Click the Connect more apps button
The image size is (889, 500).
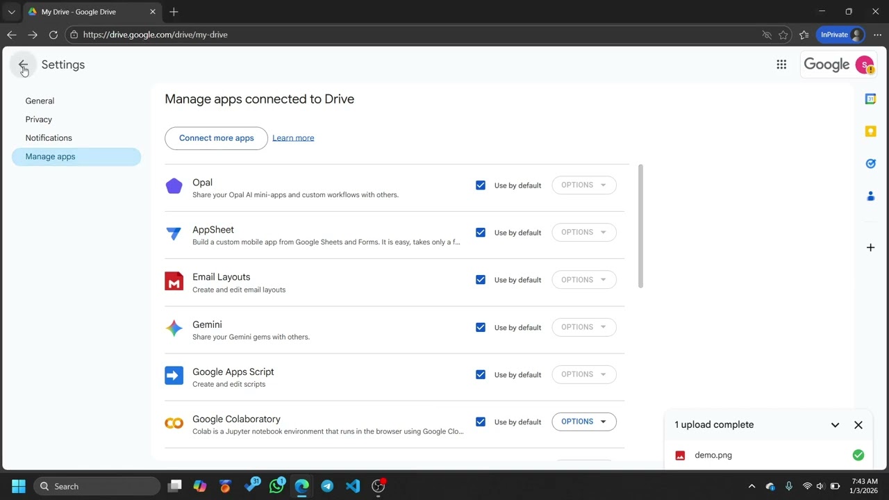[216, 138]
